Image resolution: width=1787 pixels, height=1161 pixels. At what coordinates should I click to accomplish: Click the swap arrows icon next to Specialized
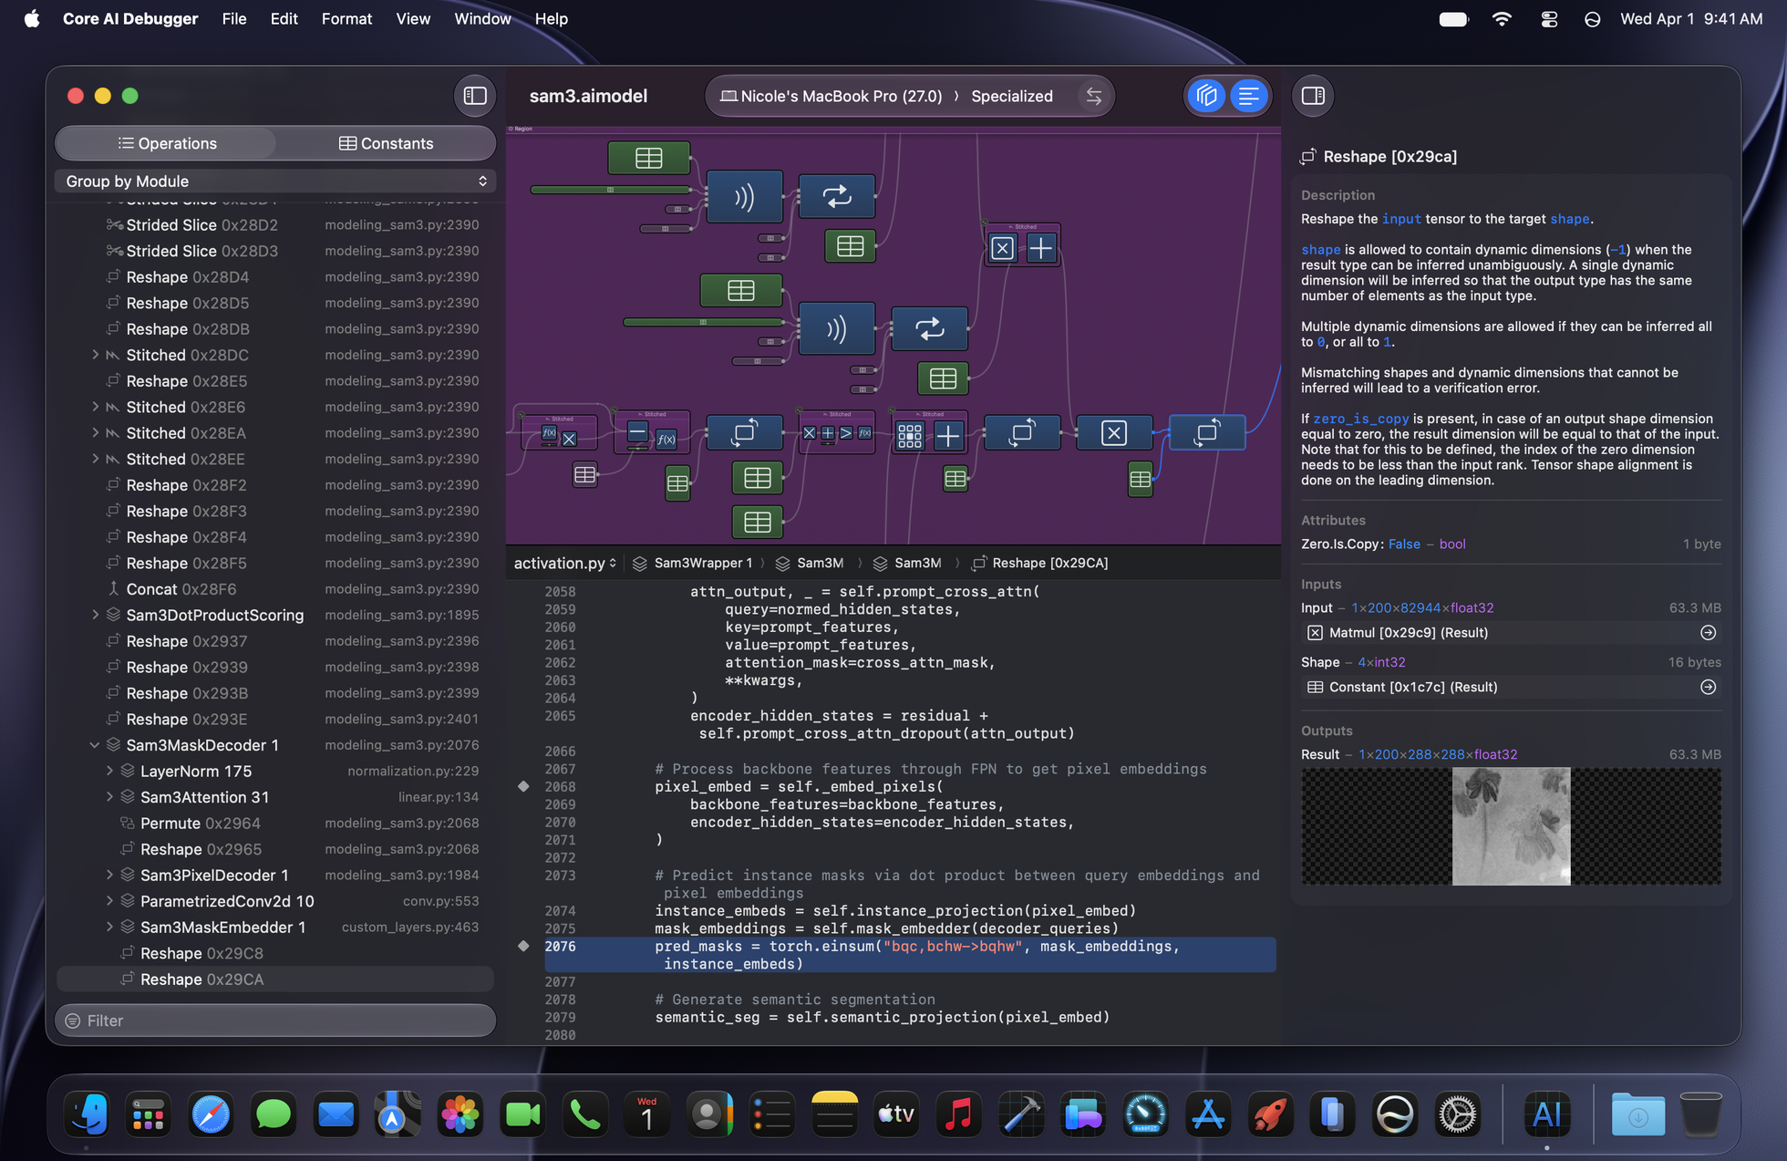tap(1093, 96)
